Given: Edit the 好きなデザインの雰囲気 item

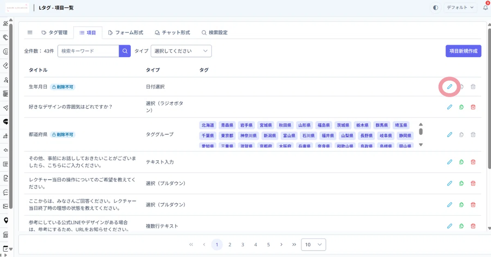Looking at the screenshot, I should [449, 107].
